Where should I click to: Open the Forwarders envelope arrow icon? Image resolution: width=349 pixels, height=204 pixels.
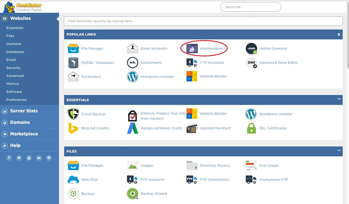[x=73, y=77]
